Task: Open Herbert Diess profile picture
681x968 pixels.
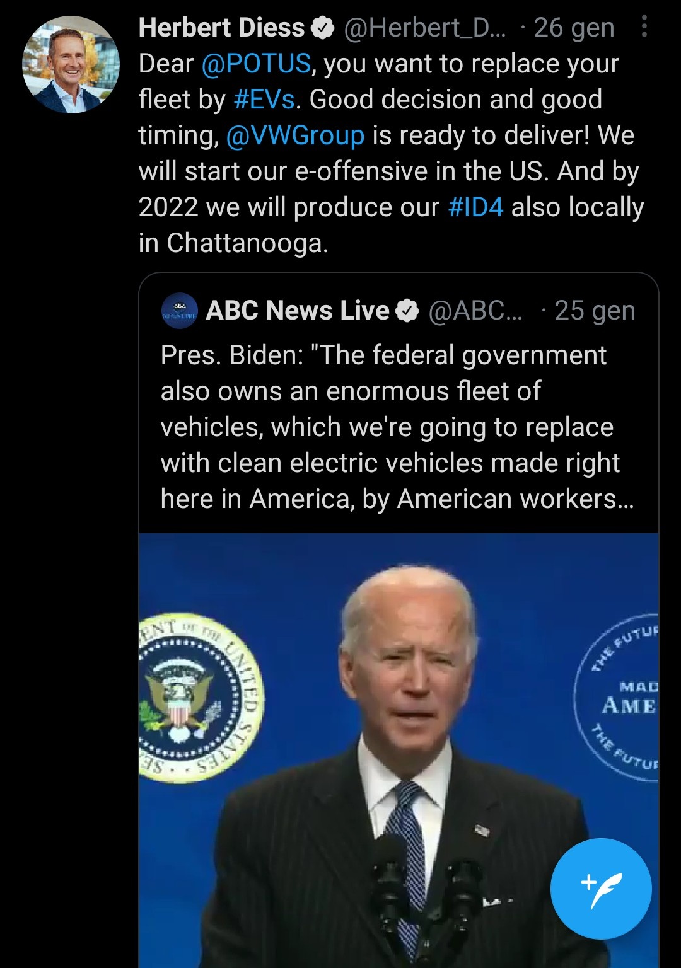Action: pos(71,65)
